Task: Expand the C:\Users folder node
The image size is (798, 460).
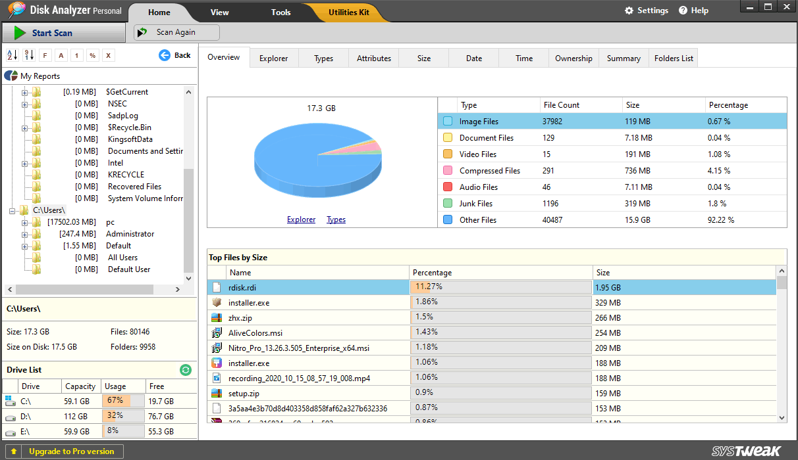Action: pyautogui.click(x=12, y=210)
